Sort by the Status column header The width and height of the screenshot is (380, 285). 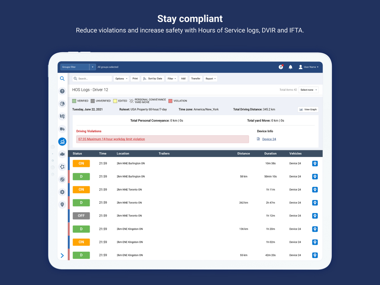click(77, 154)
